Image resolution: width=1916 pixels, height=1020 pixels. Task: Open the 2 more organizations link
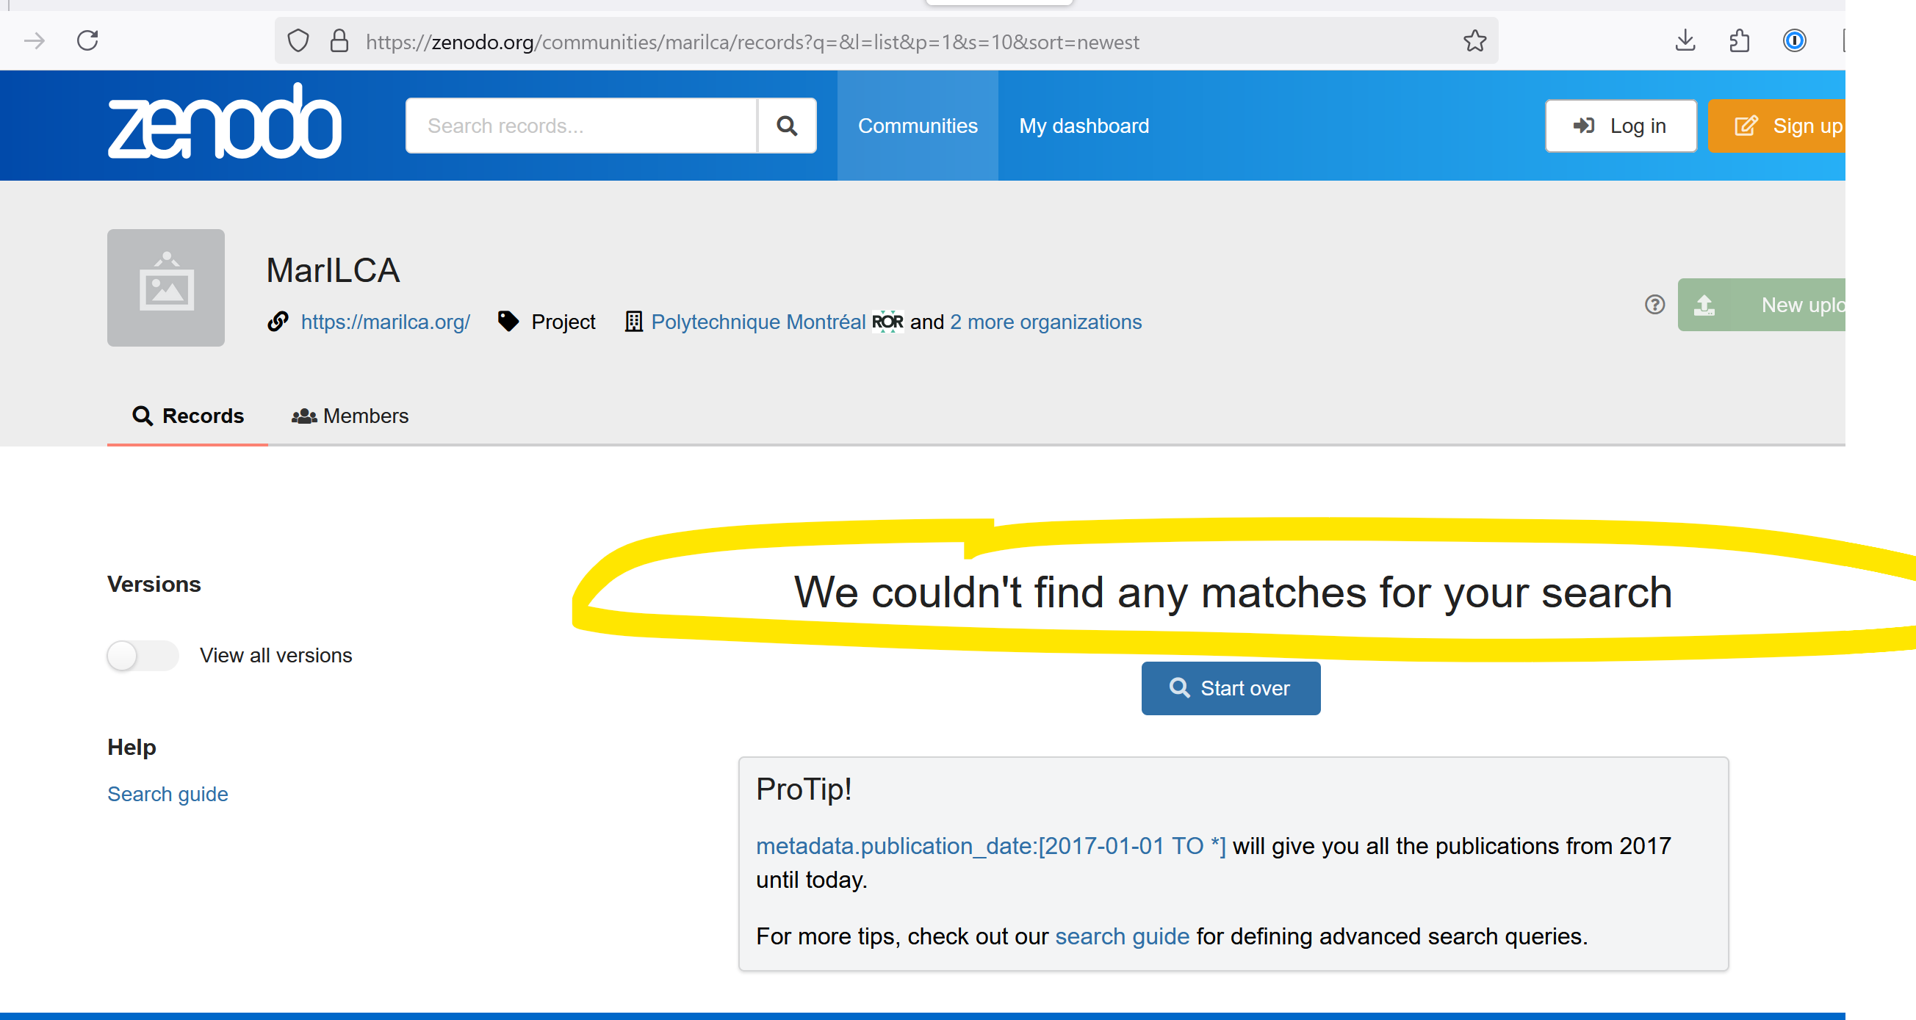pos(1045,322)
